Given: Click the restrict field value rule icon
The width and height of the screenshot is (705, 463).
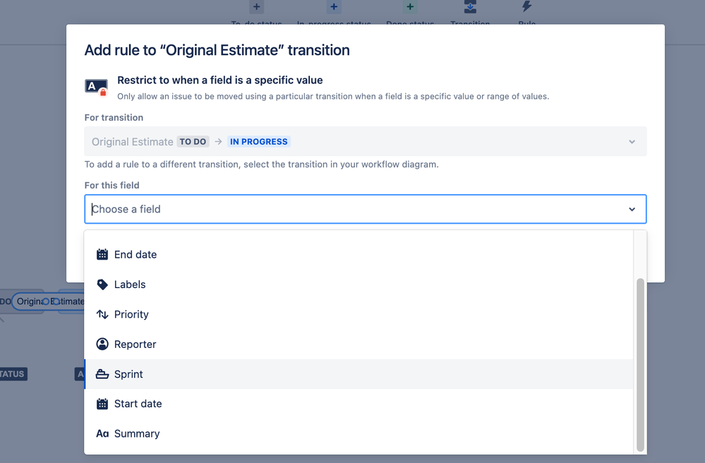Looking at the screenshot, I should click(x=96, y=87).
